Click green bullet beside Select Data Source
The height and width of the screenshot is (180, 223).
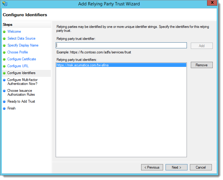(x=4, y=39)
